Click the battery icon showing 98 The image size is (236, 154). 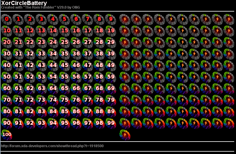99,123
